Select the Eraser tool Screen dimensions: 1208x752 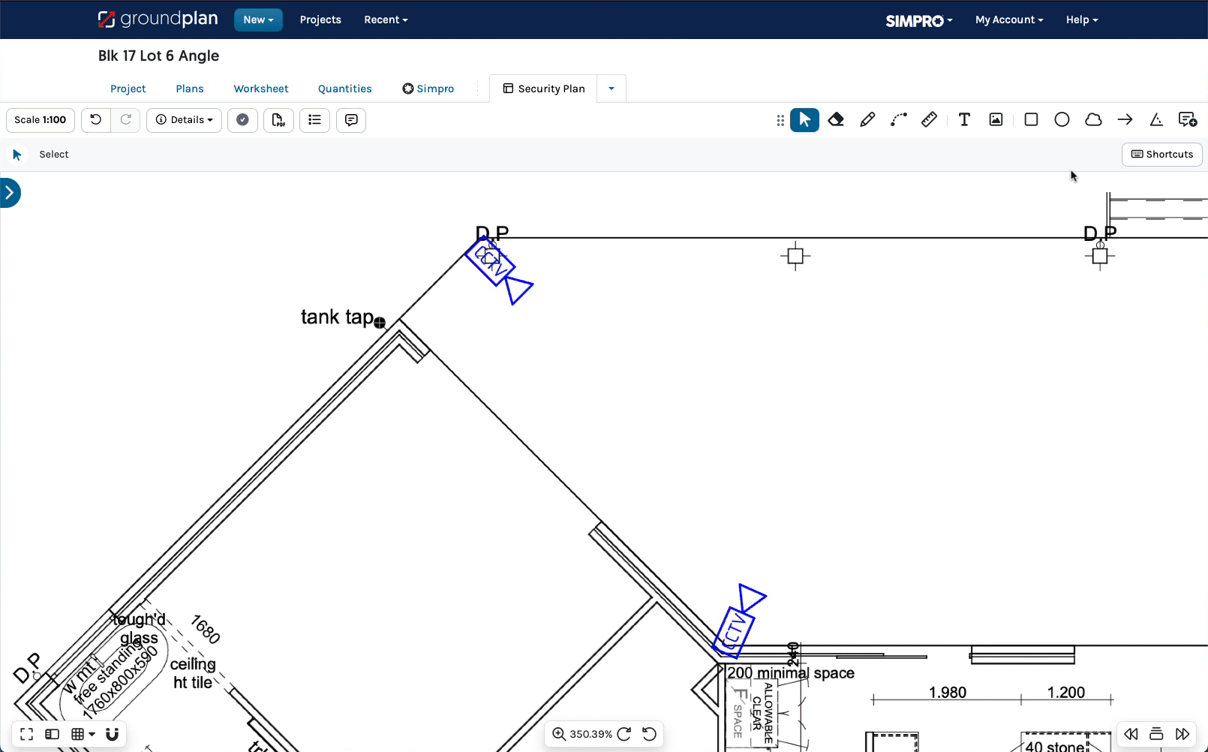pyautogui.click(x=836, y=120)
